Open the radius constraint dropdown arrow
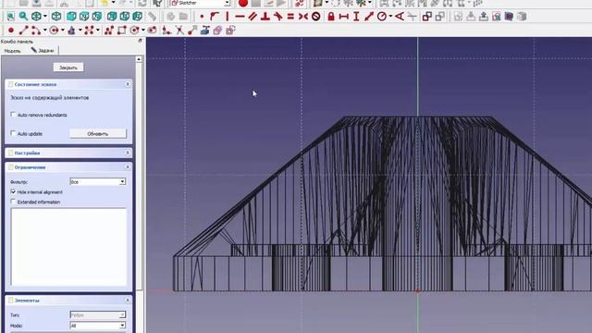Viewport: 592px width, 333px height. pyautogui.click(x=390, y=17)
